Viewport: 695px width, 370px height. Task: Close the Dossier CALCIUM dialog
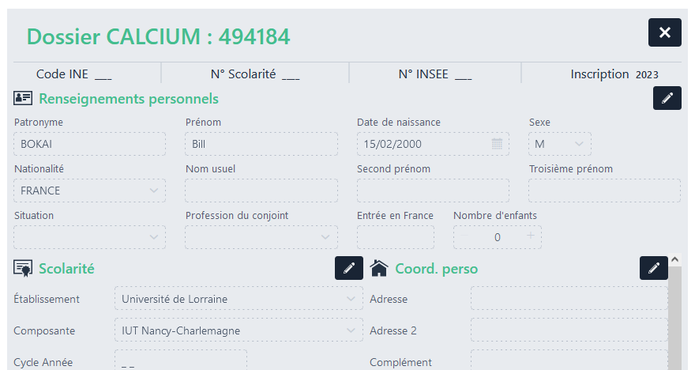click(664, 32)
